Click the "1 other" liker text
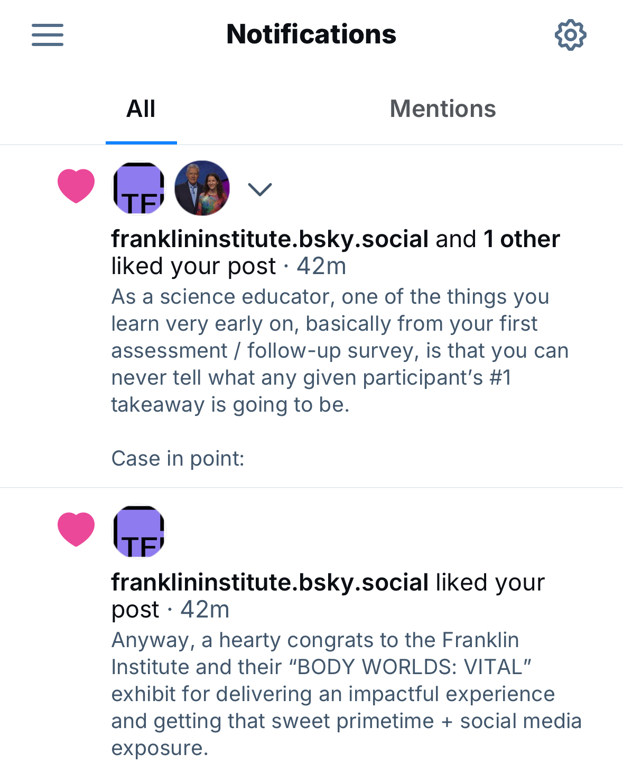The width and height of the screenshot is (623, 772). (522, 239)
